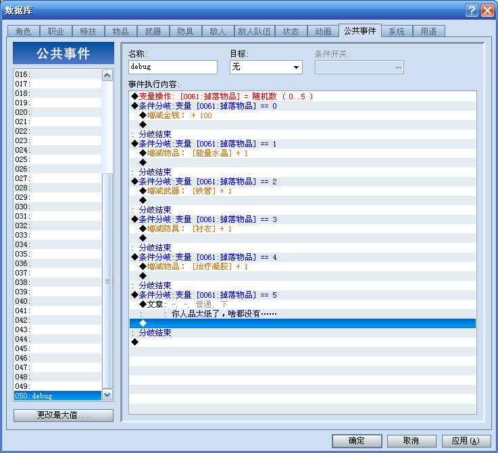Select the 增减防具: [衬衣] + 1 command
This screenshot has width=498, height=453.
[303, 229]
